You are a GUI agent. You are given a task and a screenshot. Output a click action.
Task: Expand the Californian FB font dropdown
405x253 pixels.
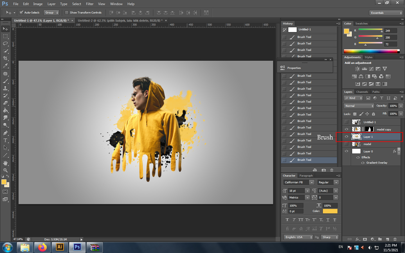(x=311, y=182)
